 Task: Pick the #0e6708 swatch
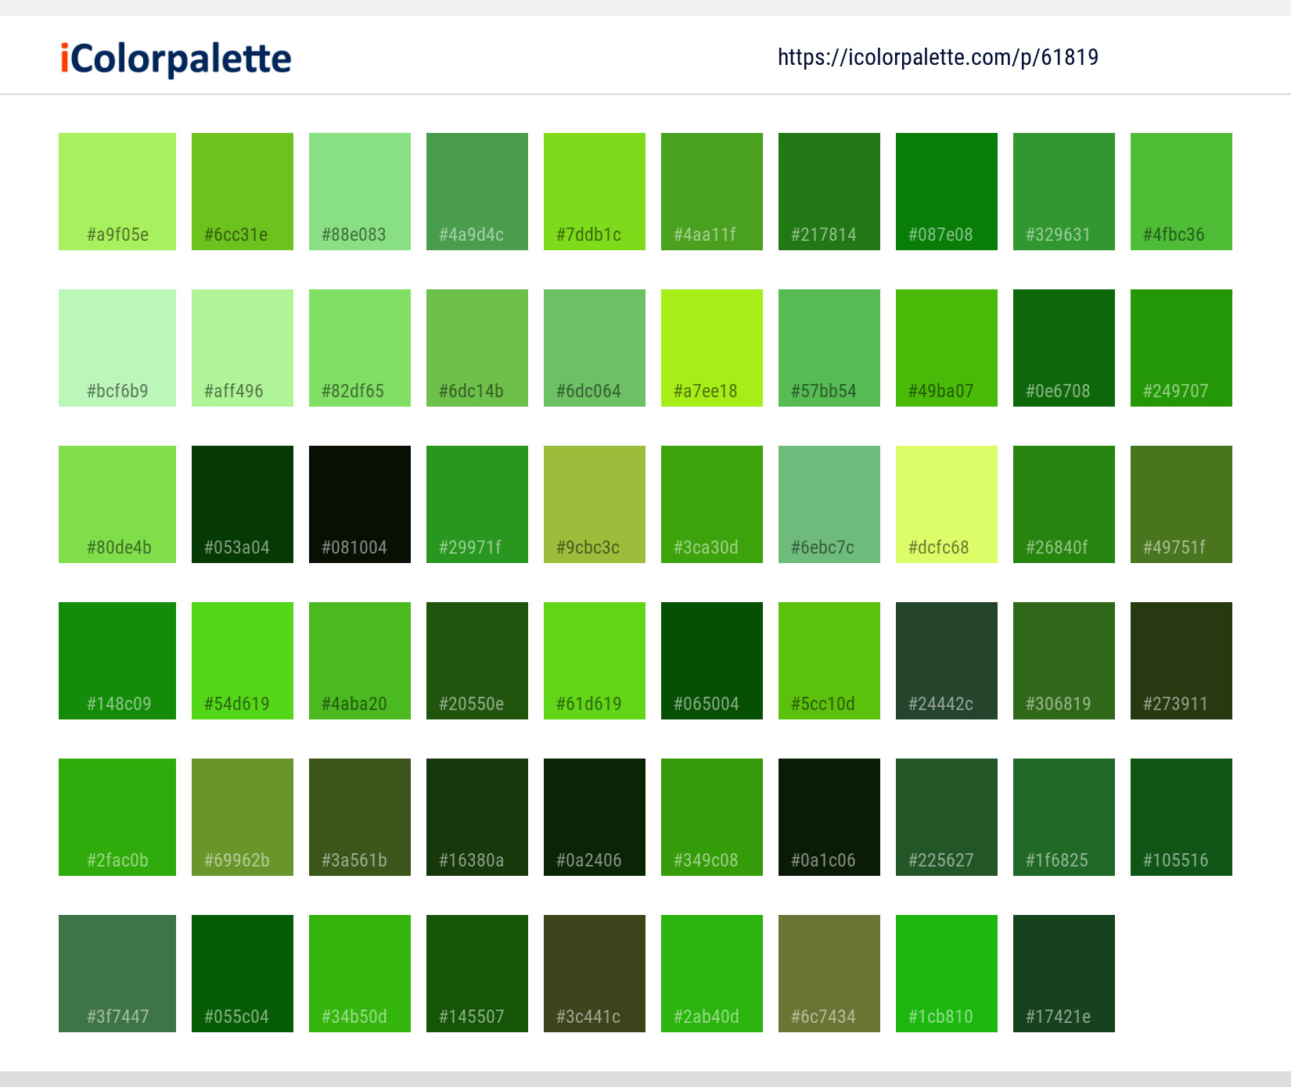1064,348
